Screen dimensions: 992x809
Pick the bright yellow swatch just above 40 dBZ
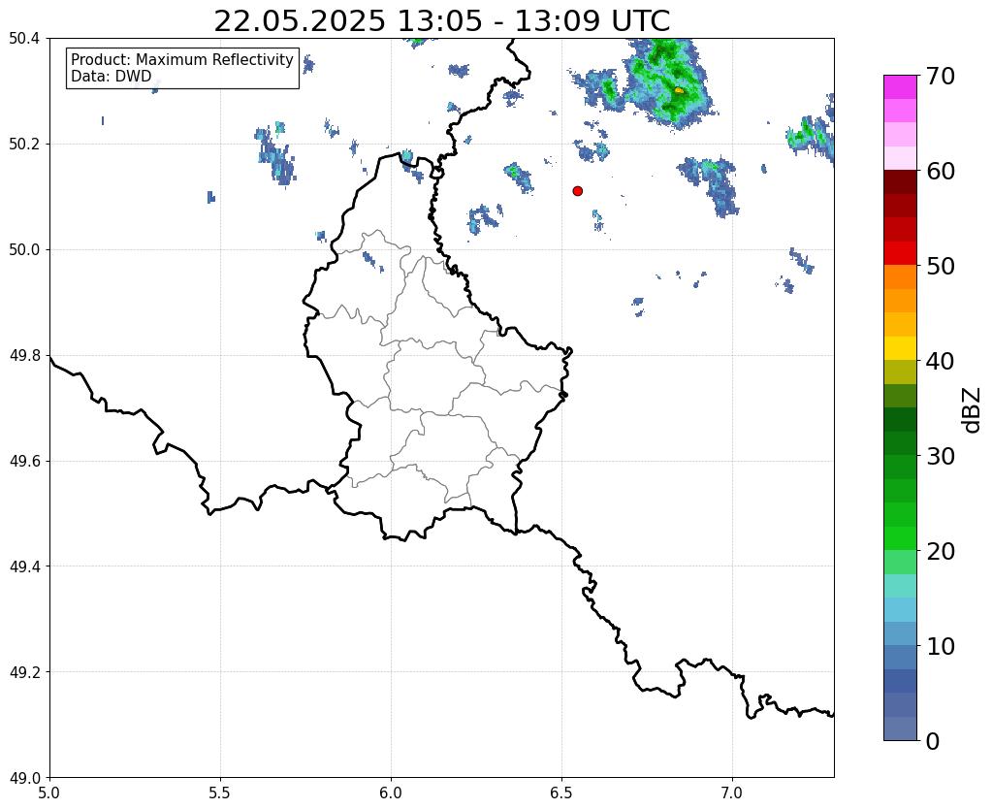tap(900, 348)
